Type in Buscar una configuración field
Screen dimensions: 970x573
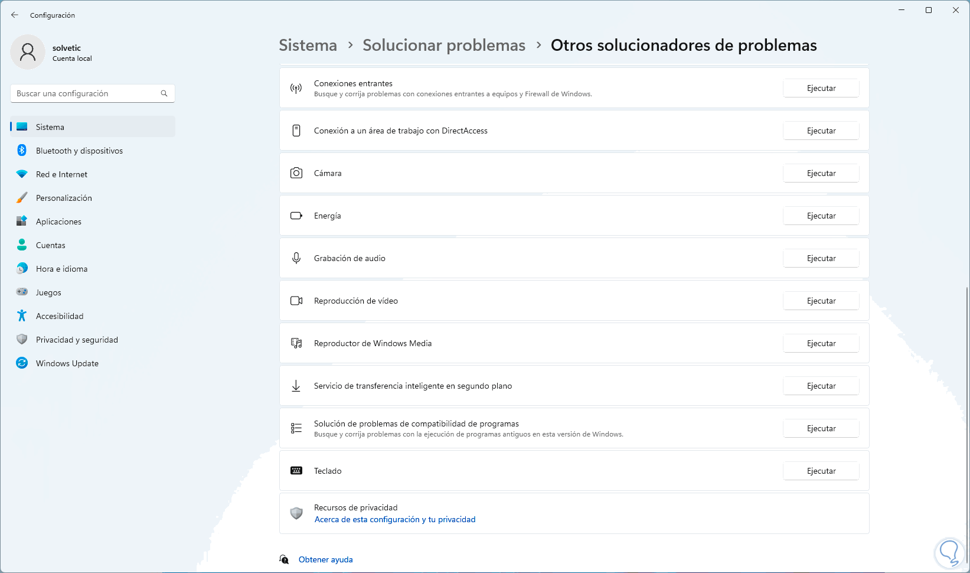(x=86, y=93)
